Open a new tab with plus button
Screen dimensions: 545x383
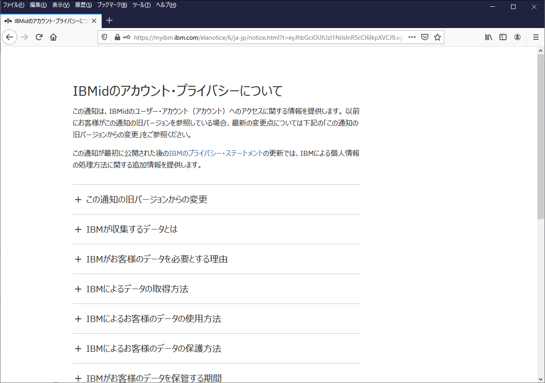pos(109,20)
